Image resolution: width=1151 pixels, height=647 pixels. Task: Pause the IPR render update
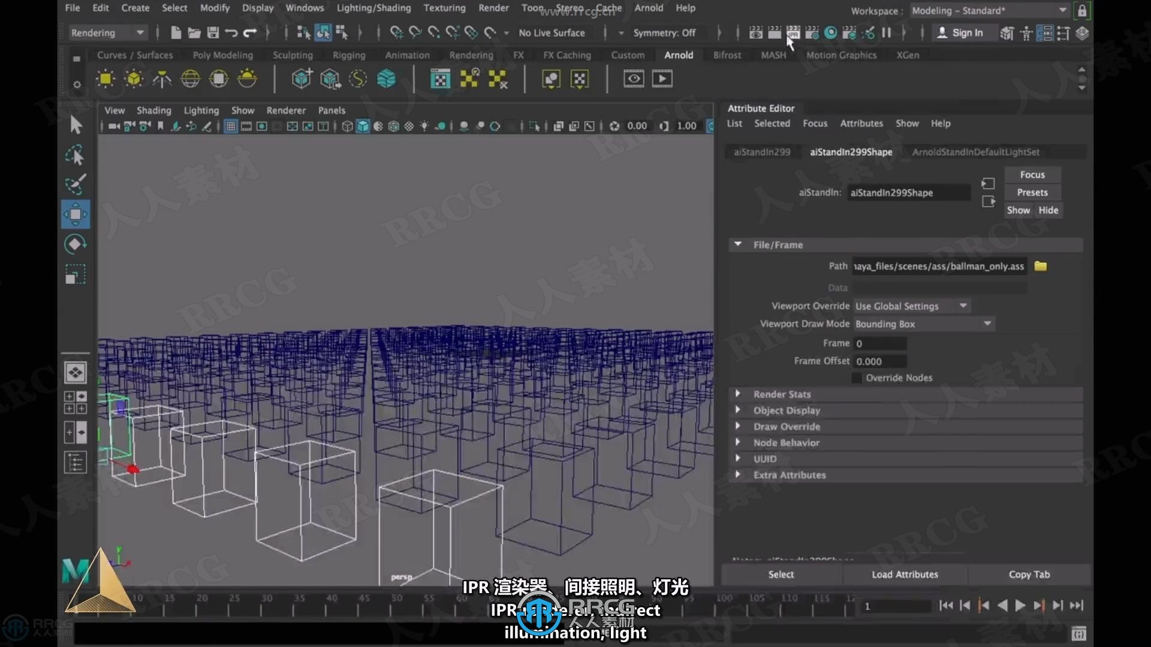887,33
